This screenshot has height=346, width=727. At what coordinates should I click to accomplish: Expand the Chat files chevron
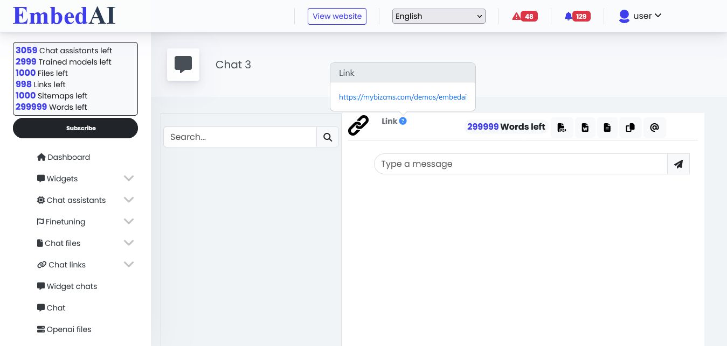[129, 243]
